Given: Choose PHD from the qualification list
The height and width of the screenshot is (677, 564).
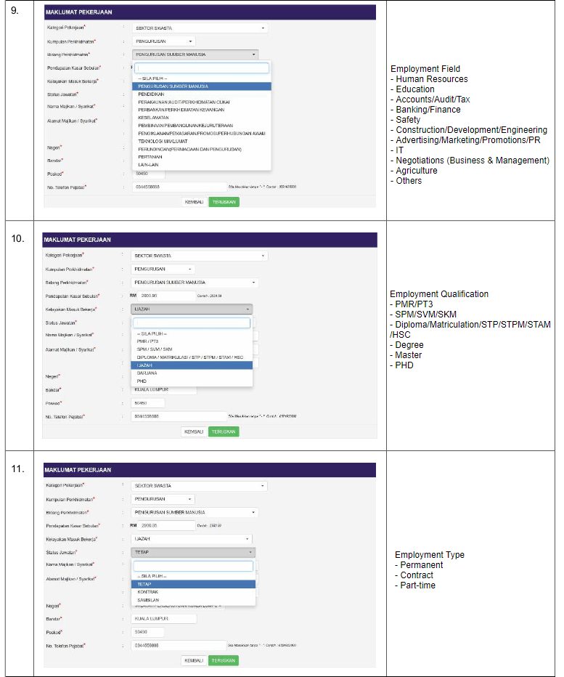Looking at the screenshot, I should tap(142, 381).
